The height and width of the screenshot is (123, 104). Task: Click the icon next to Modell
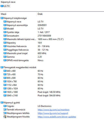5,29
